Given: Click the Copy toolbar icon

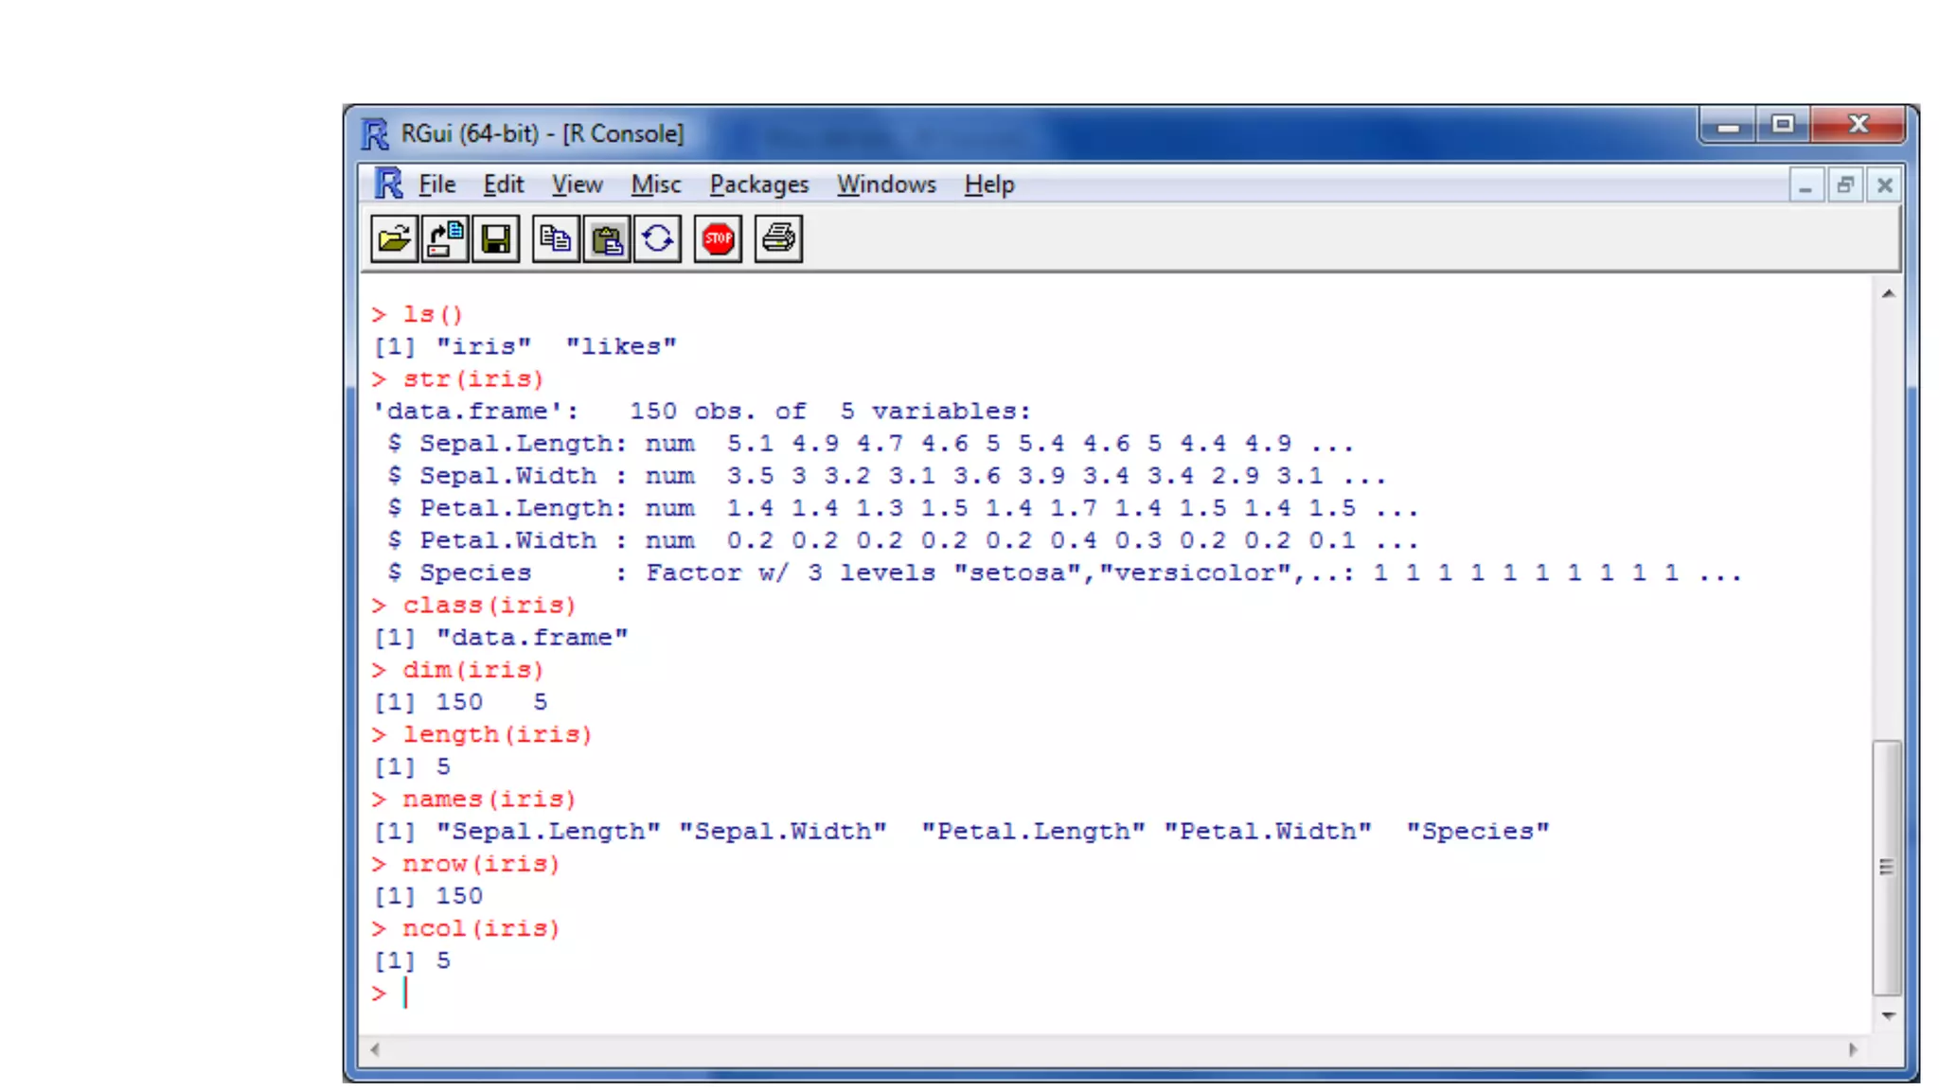Looking at the screenshot, I should click(x=556, y=238).
